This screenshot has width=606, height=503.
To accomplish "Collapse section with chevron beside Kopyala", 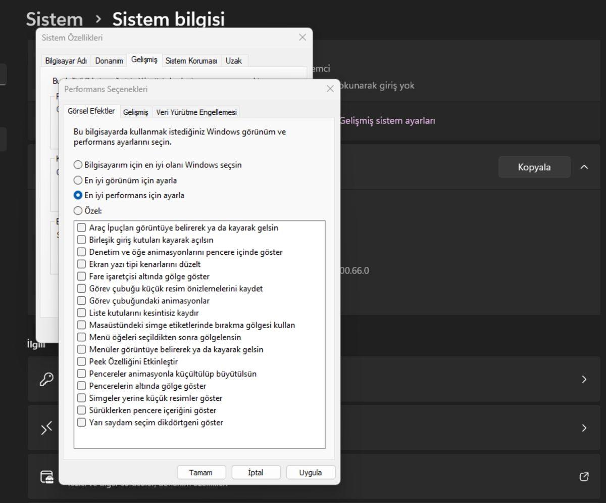I will click(584, 167).
